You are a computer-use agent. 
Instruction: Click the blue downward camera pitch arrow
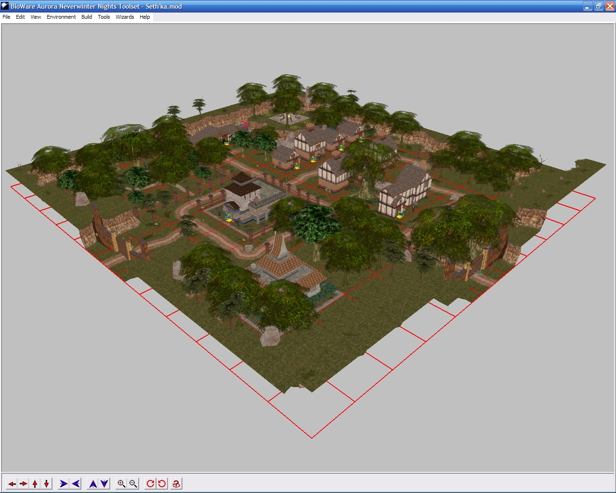pos(104,484)
